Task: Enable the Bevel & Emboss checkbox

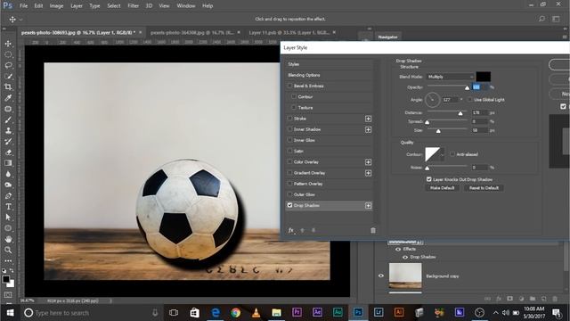Action: 289,86
